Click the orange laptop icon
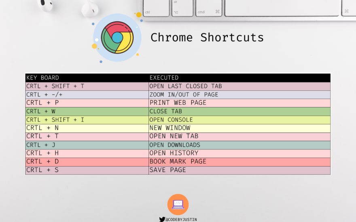Screen dimensions: 356x222 (x=178, y=205)
